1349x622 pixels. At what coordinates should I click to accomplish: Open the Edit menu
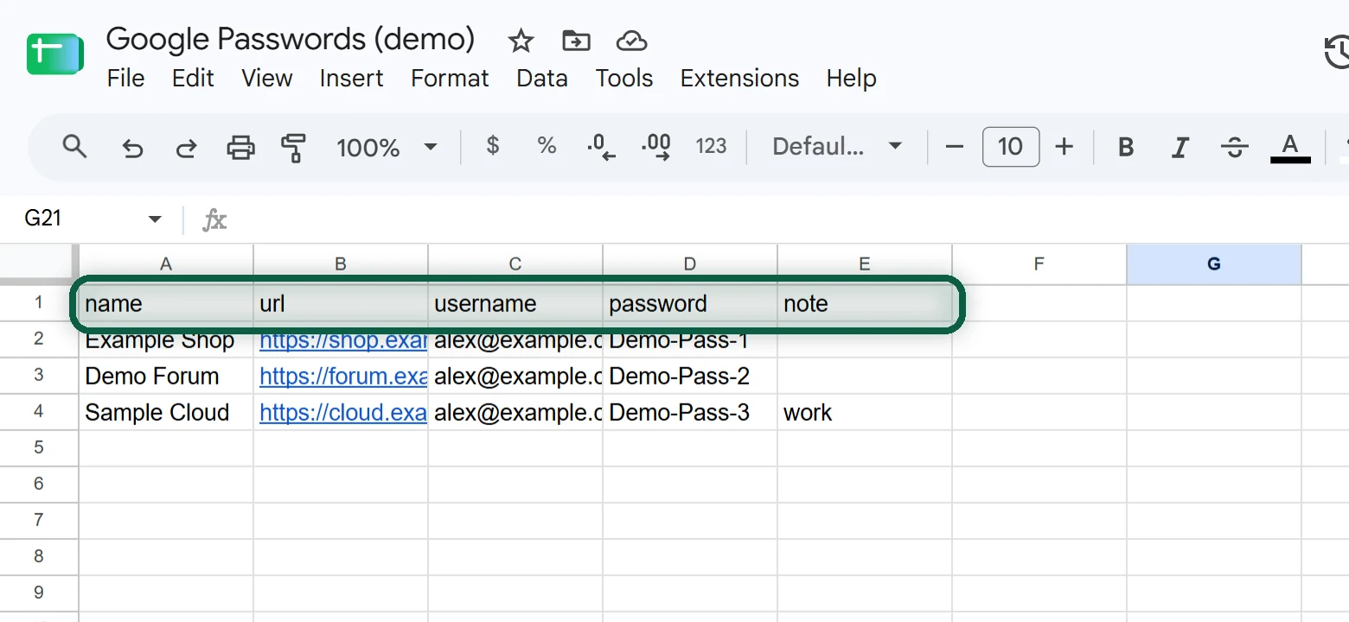coord(193,78)
